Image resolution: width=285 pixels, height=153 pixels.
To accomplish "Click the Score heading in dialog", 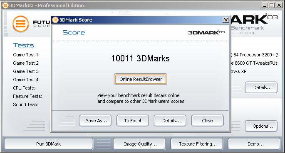I will [x=74, y=32].
